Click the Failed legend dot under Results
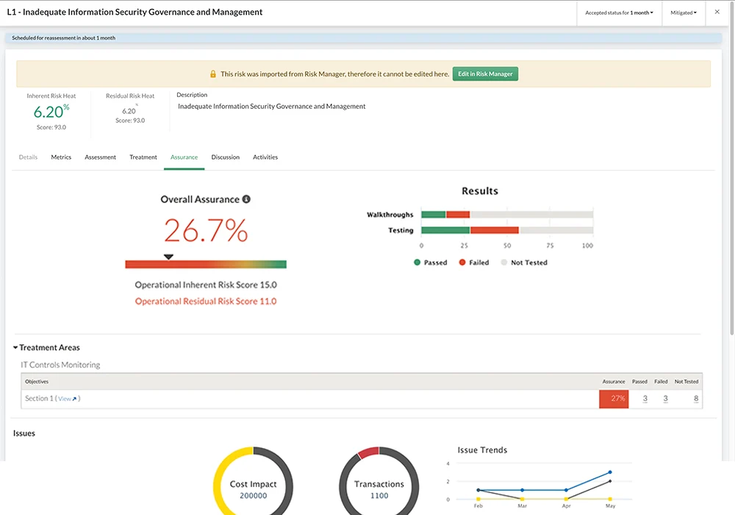The image size is (735, 515). [x=461, y=262]
